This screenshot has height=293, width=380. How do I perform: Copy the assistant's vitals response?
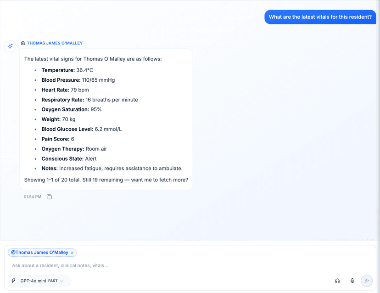click(50, 197)
